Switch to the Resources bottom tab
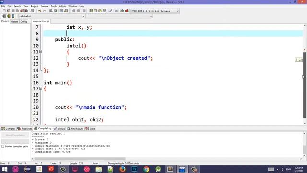The width and height of the screenshot is (307, 173). point(24,129)
